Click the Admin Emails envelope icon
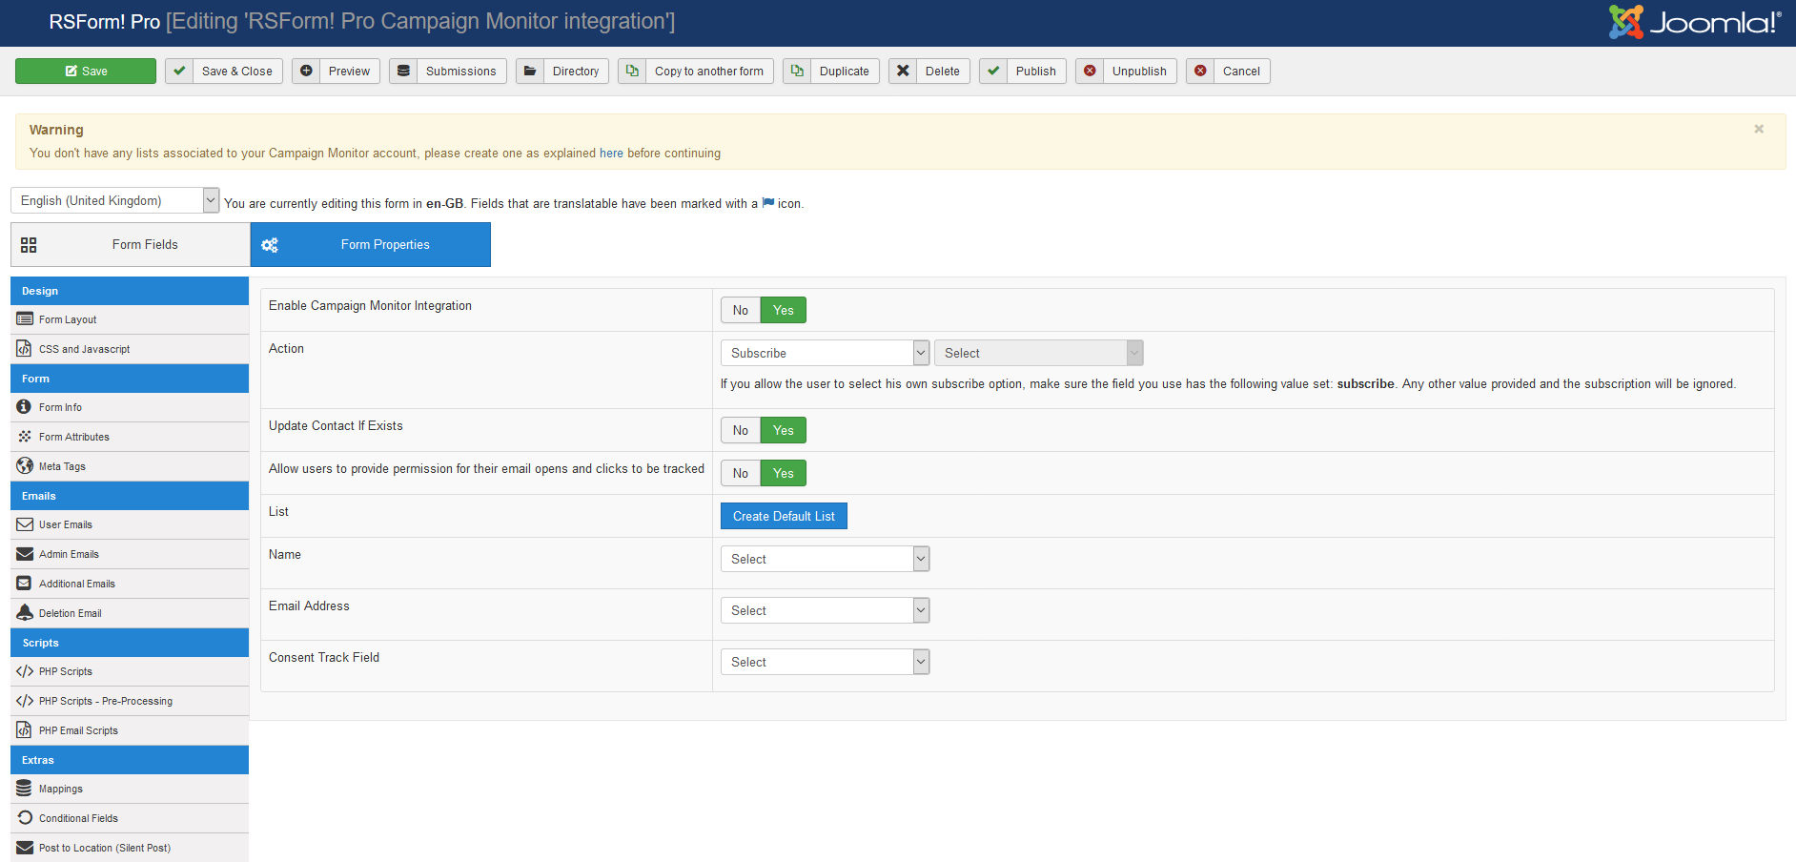This screenshot has height=862, width=1796. [25, 553]
